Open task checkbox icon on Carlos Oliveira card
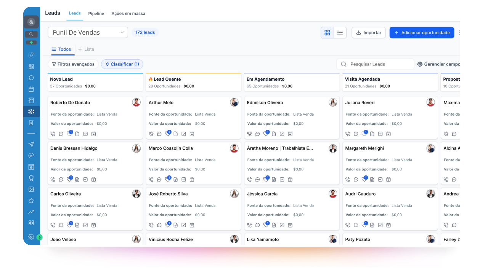Image resolution: width=488 pixels, height=274 pixels. pos(85,225)
